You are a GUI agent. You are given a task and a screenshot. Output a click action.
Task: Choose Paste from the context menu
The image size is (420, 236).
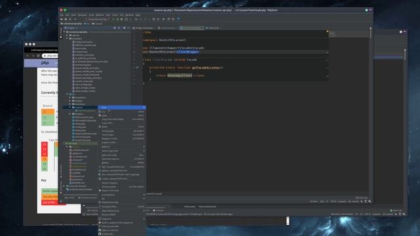(122, 127)
